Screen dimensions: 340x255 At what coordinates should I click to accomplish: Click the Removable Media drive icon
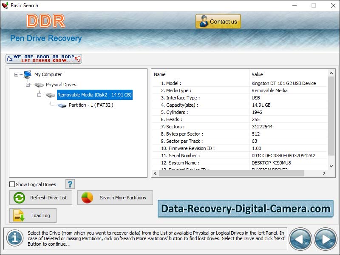(x=49, y=95)
